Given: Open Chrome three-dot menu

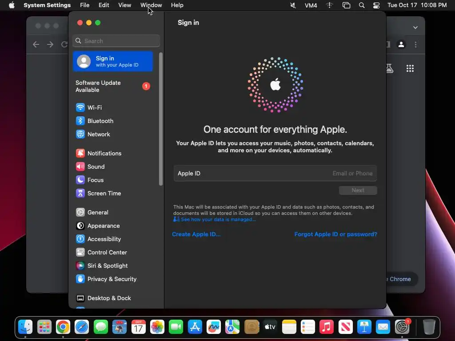Looking at the screenshot, I should click(x=416, y=45).
